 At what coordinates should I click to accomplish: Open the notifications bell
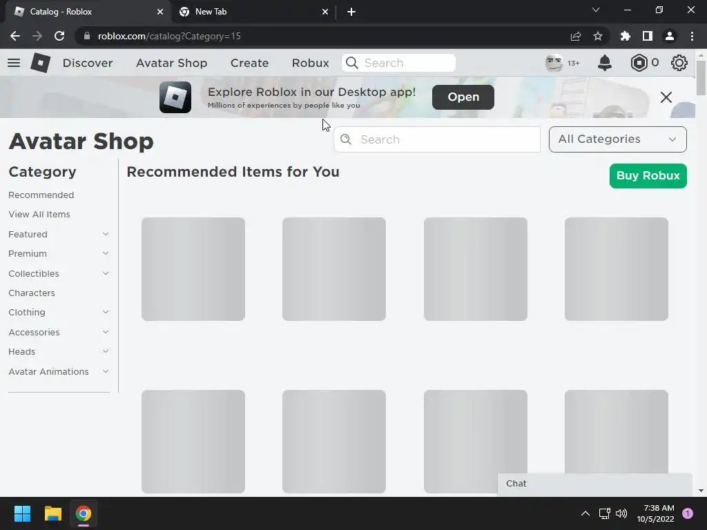tap(605, 63)
